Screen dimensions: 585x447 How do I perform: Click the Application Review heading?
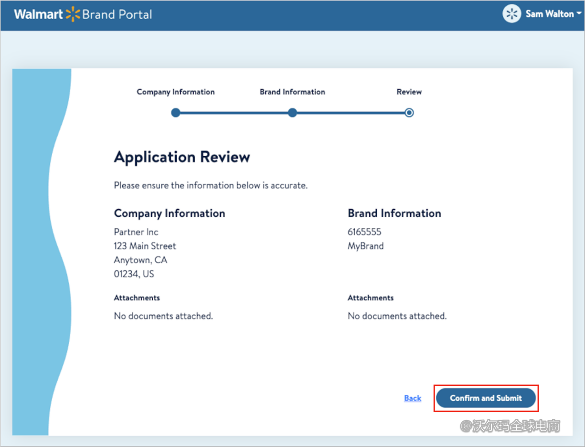click(182, 157)
